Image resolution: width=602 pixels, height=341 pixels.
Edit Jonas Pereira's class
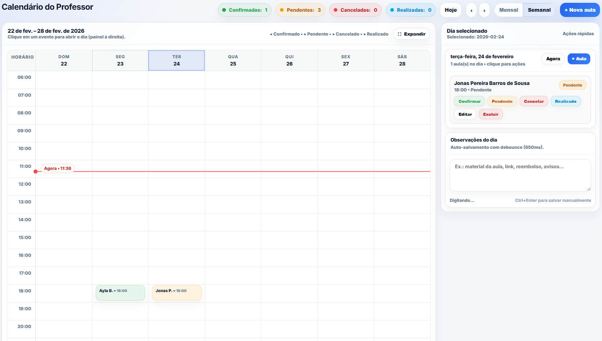tap(465, 114)
